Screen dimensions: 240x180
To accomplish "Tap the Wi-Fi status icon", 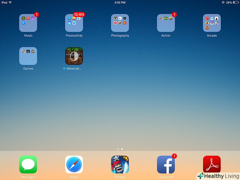I will tap(10, 2).
